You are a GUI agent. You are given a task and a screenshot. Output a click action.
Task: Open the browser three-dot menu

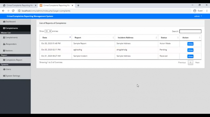[x=207, y=11]
